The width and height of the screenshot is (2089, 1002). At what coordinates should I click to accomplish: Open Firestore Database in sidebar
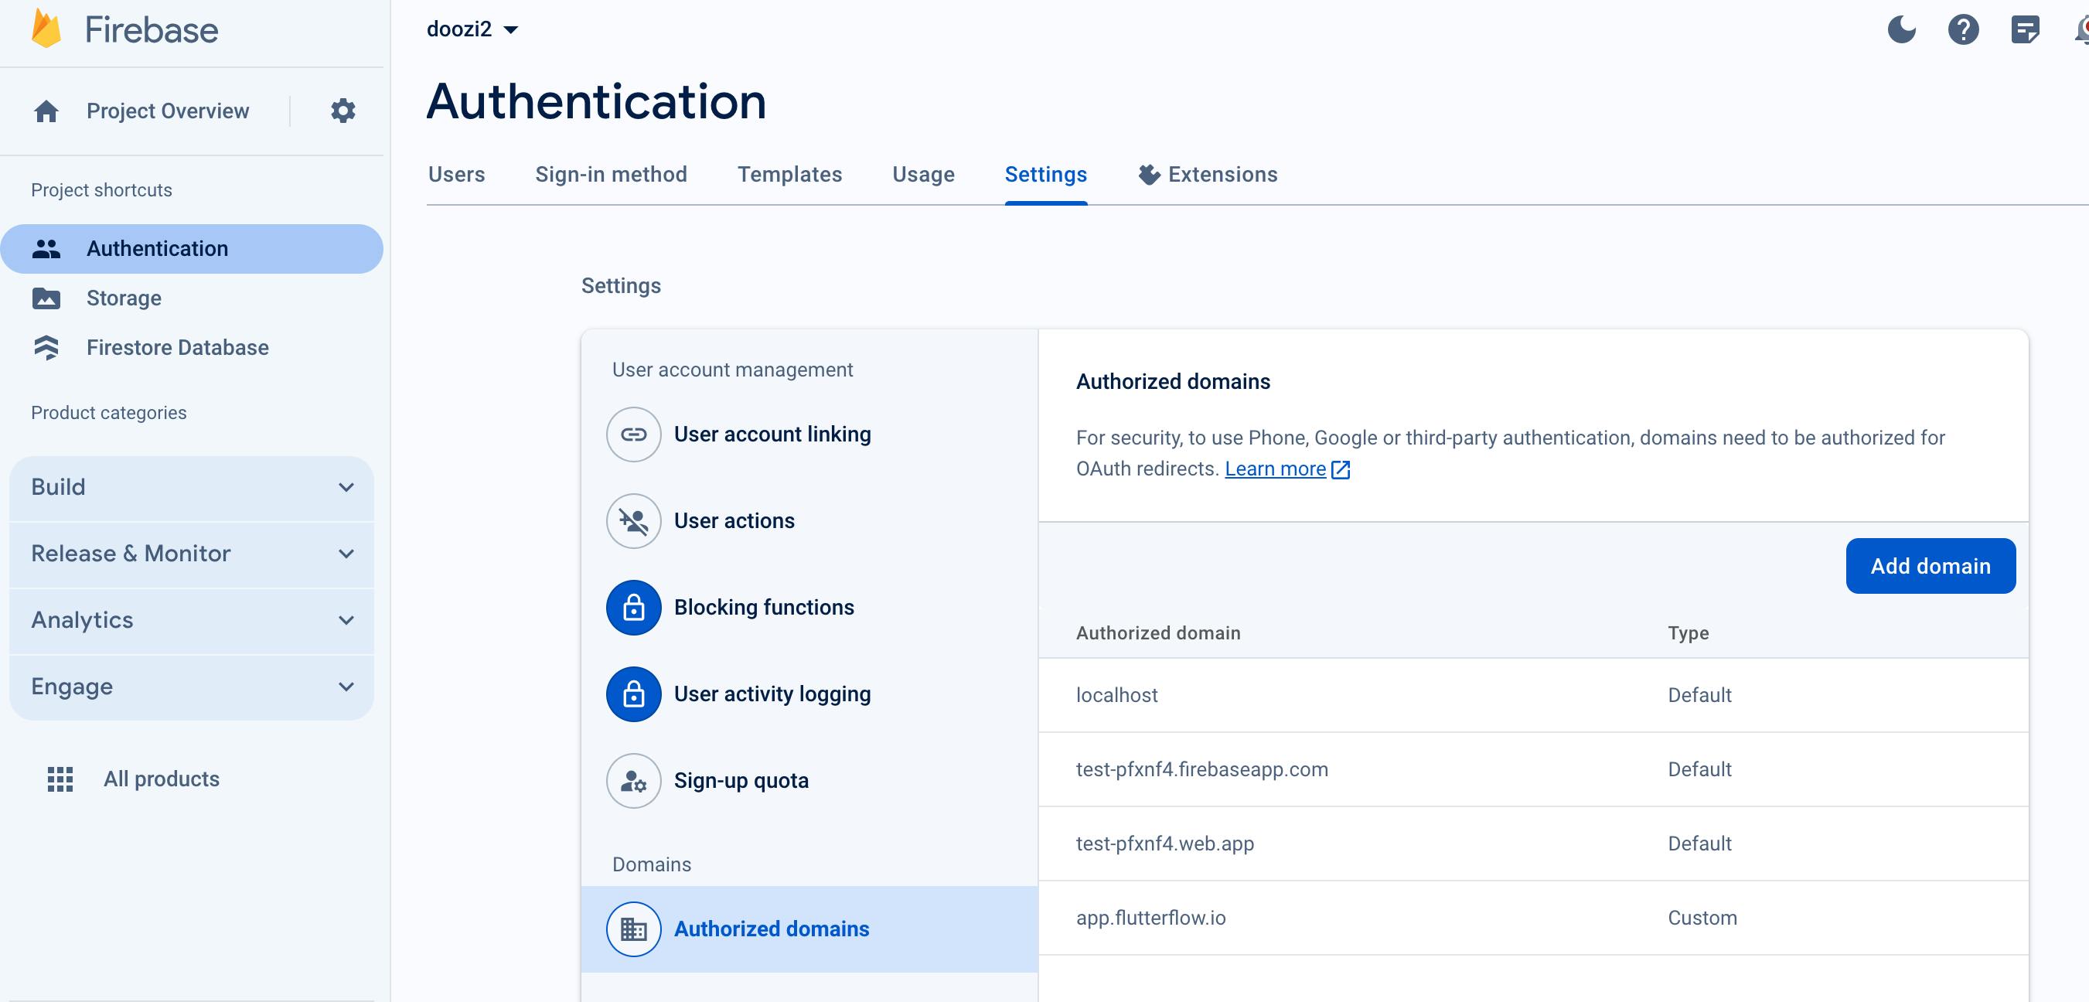[177, 348]
